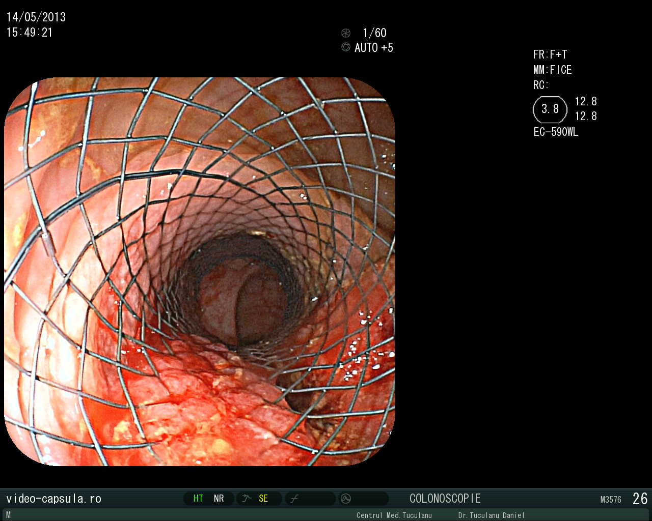
Task: Toggle the green HT indicator
Action: click(198, 499)
